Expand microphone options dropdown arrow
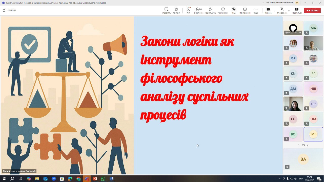The image size is (324, 182). [x=289, y=11]
